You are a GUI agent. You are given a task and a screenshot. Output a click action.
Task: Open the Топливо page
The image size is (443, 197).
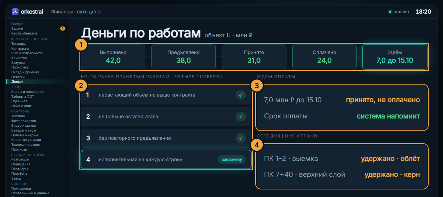click(x=18, y=116)
